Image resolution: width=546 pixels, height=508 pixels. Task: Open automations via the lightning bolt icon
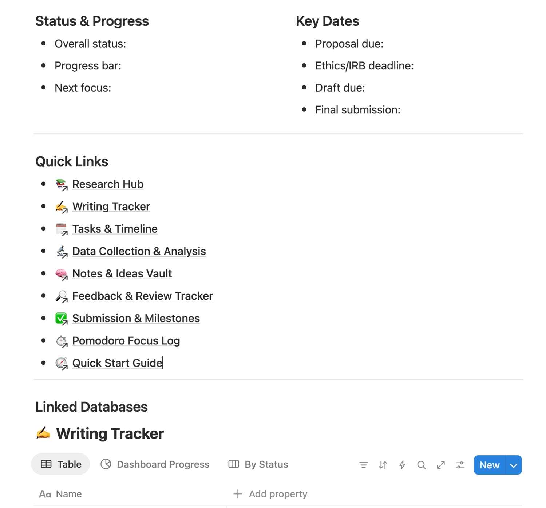click(x=402, y=465)
